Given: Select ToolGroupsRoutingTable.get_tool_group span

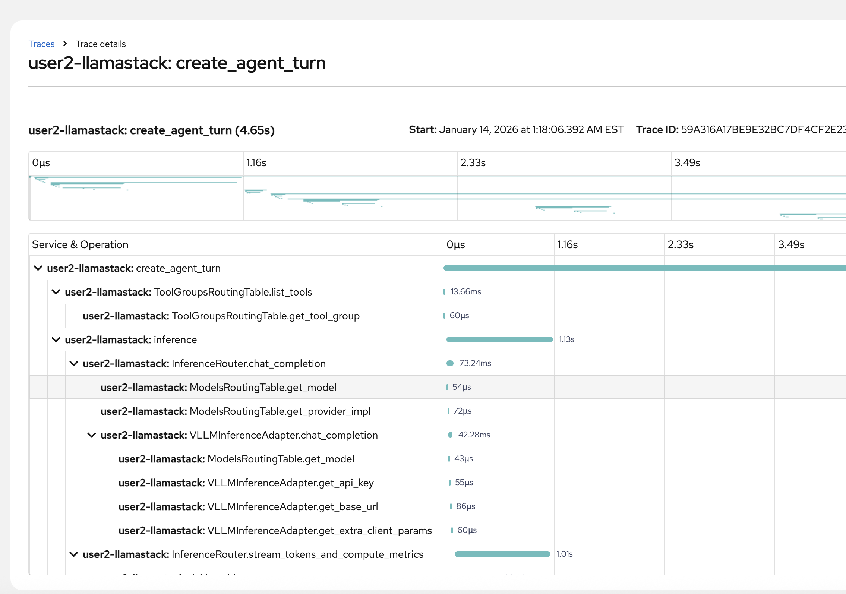Looking at the screenshot, I should click(221, 316).
